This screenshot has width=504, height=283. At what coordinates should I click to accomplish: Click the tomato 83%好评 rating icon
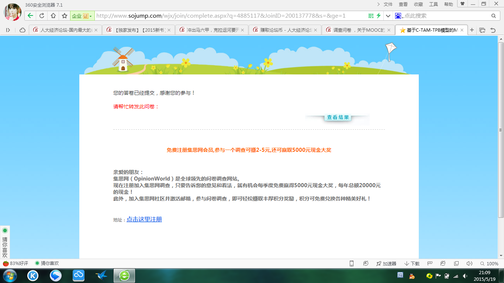coord(6,263)
